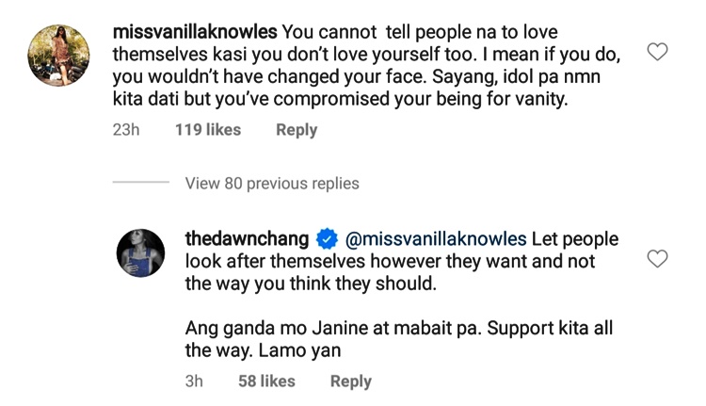This screenshot has height=406, width=706.
Task: Click the 23h timestamp
Action: tap(126, 130)
